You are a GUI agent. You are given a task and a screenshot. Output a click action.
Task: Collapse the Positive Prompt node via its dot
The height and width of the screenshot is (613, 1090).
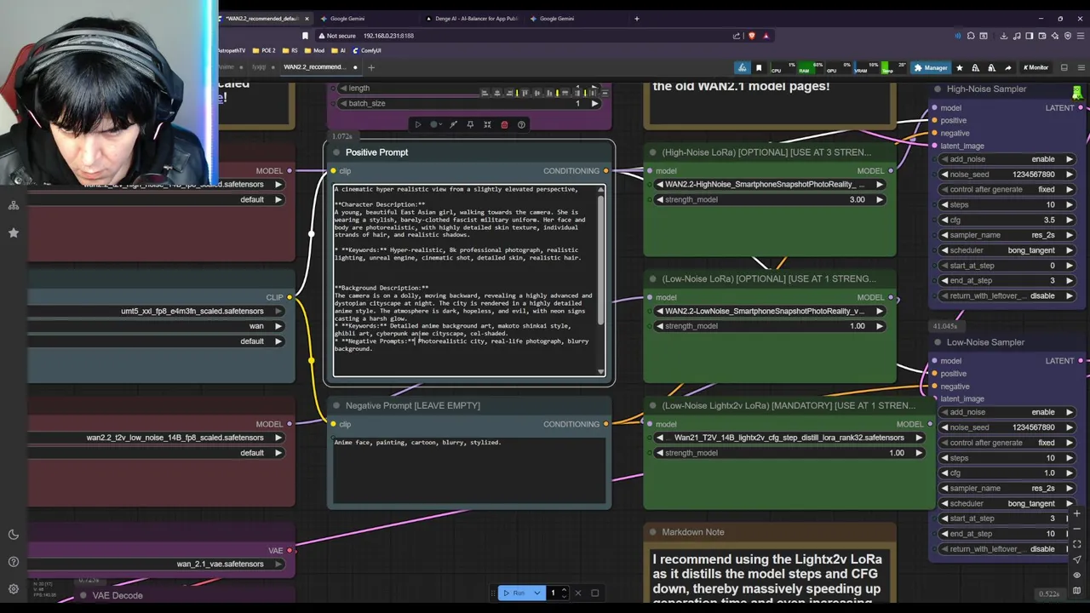click(x=336, y=152)
